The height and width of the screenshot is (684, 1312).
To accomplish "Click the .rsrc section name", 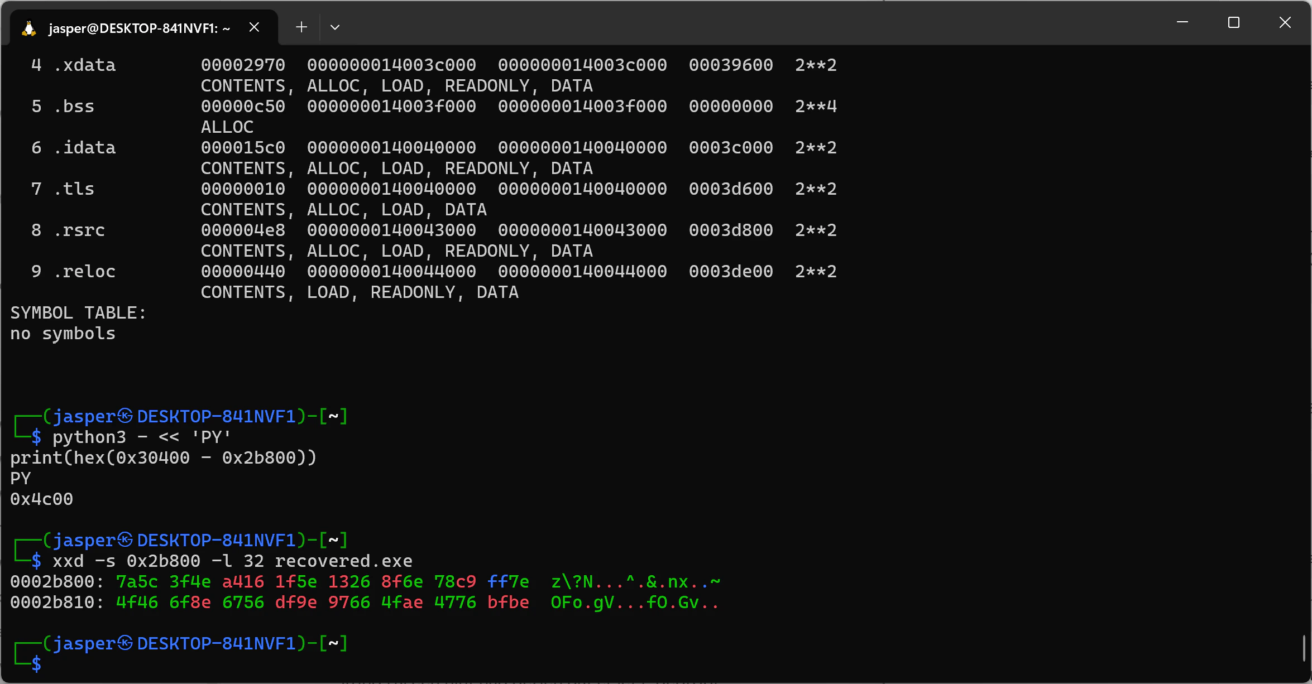I will pos(79,230).
